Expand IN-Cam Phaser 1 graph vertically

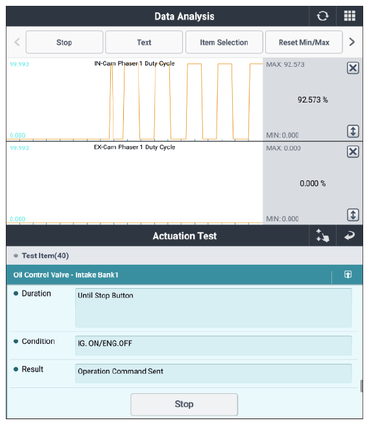click(353, 131)
